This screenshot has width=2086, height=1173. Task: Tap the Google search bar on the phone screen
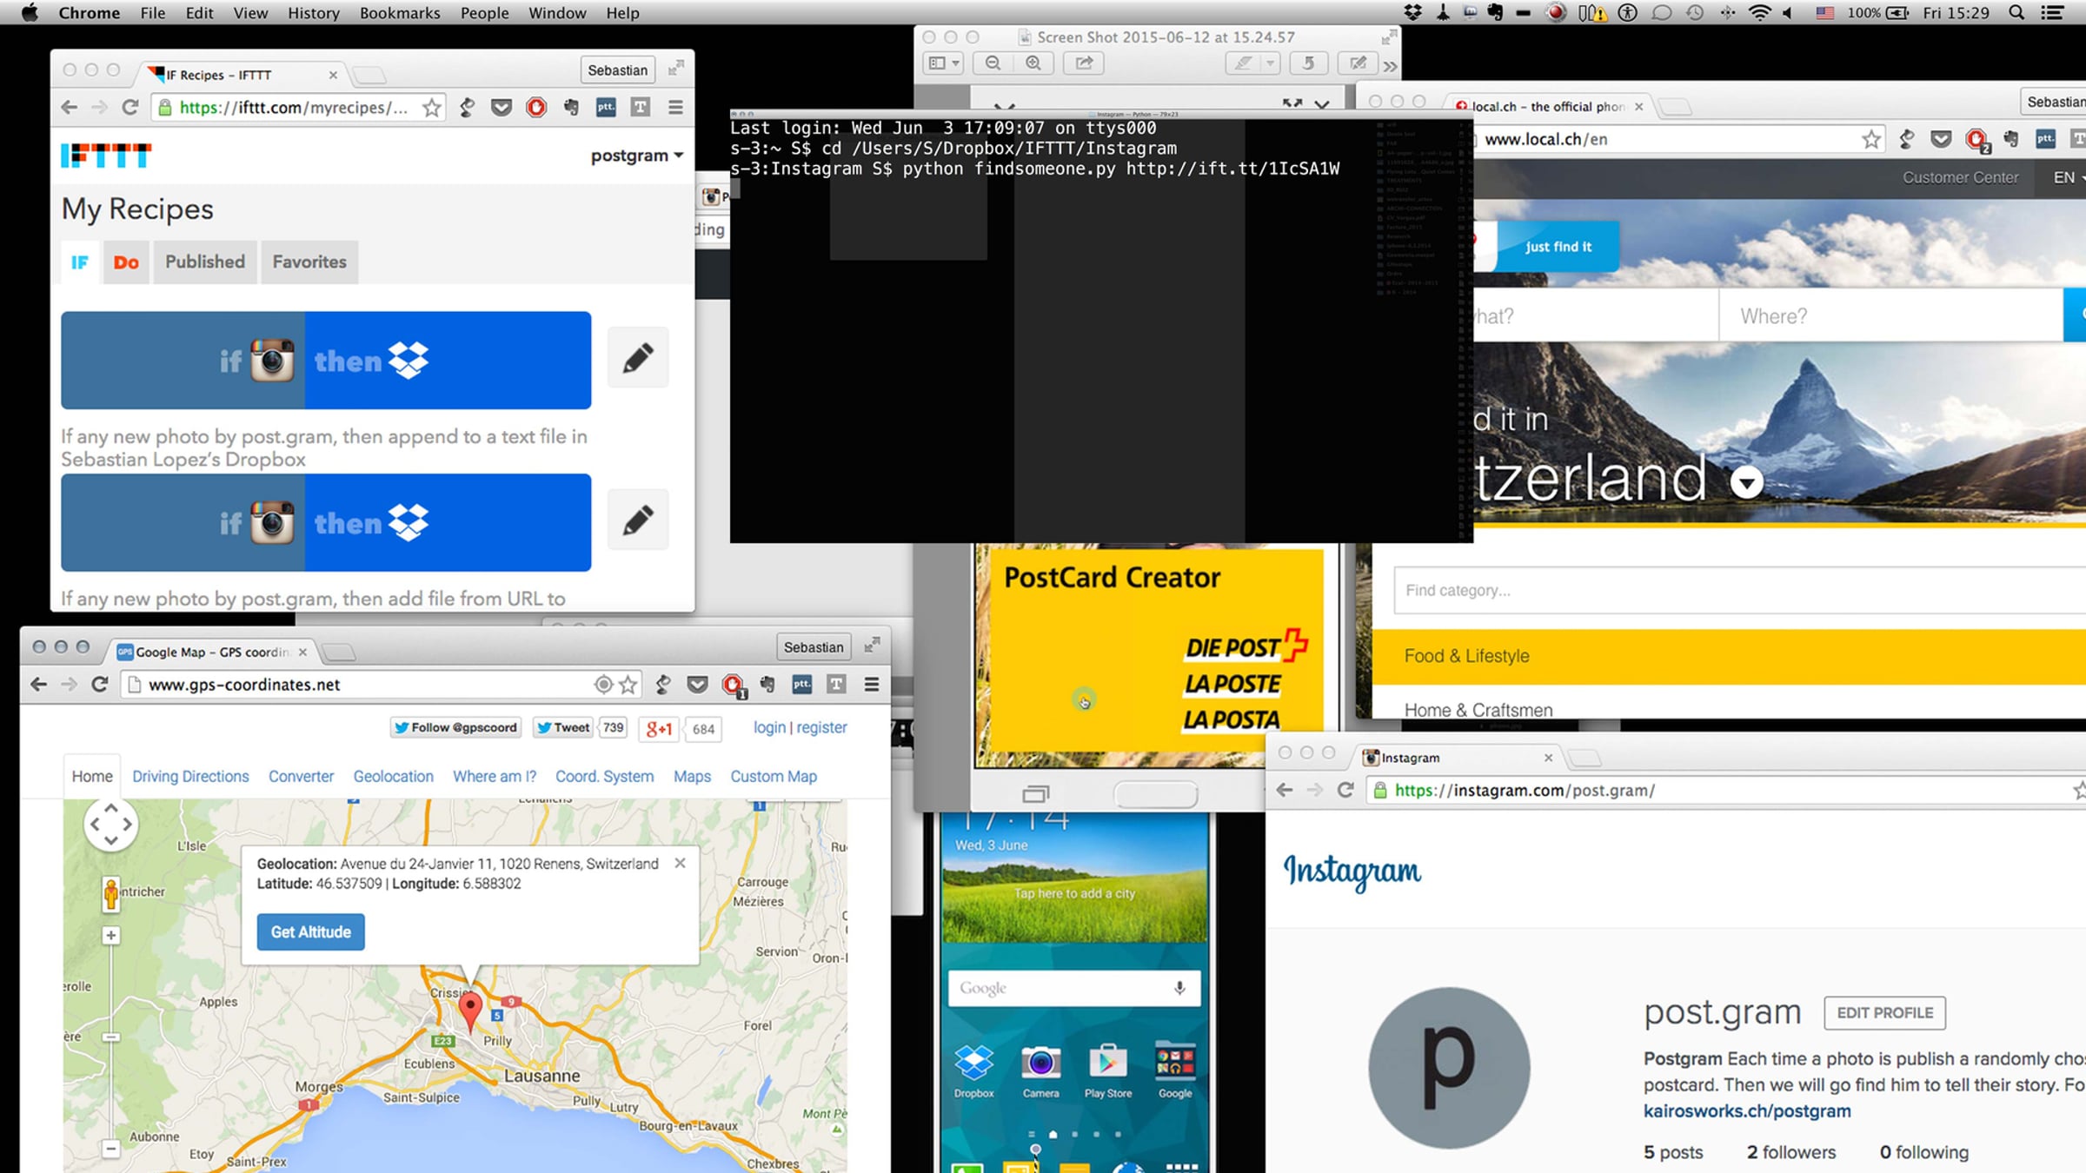point(1074,988)
